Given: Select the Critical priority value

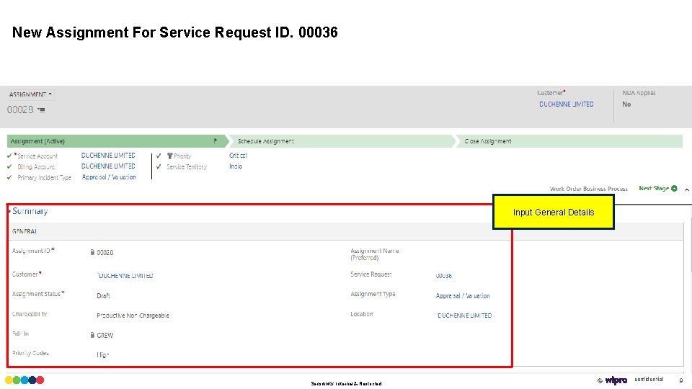Looking at the screenshot, I should [238, 156].
